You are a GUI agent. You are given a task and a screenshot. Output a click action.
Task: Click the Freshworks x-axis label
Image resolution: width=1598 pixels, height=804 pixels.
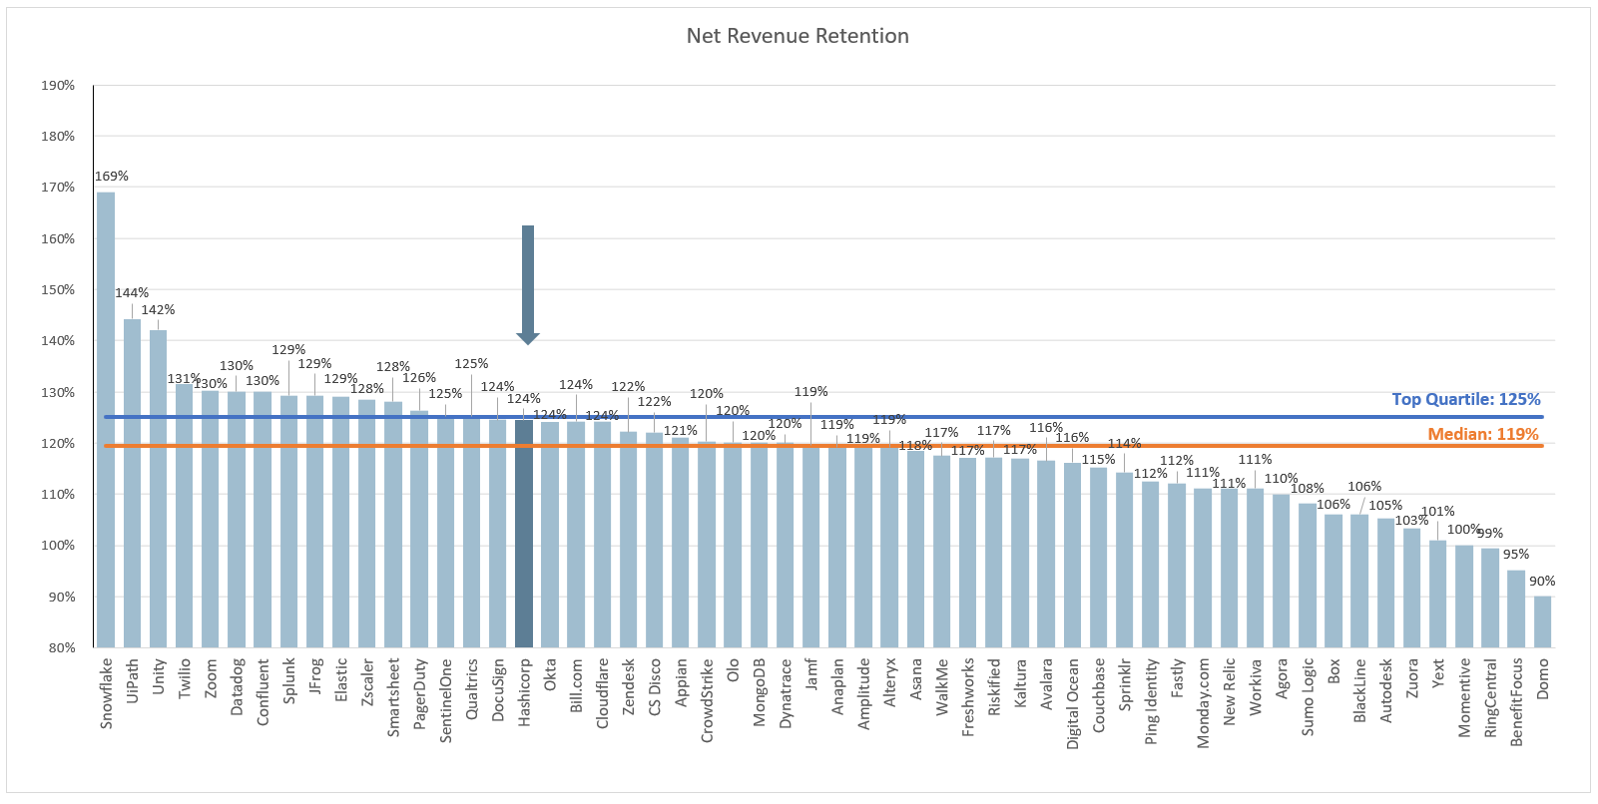tap(967, 697)
